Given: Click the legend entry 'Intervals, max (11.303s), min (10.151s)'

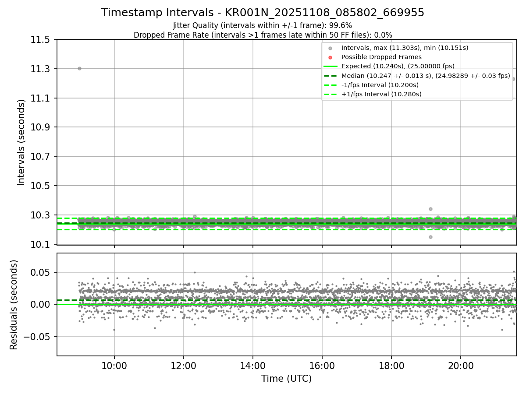Looking at the screenshot, I should coord(405,48).
